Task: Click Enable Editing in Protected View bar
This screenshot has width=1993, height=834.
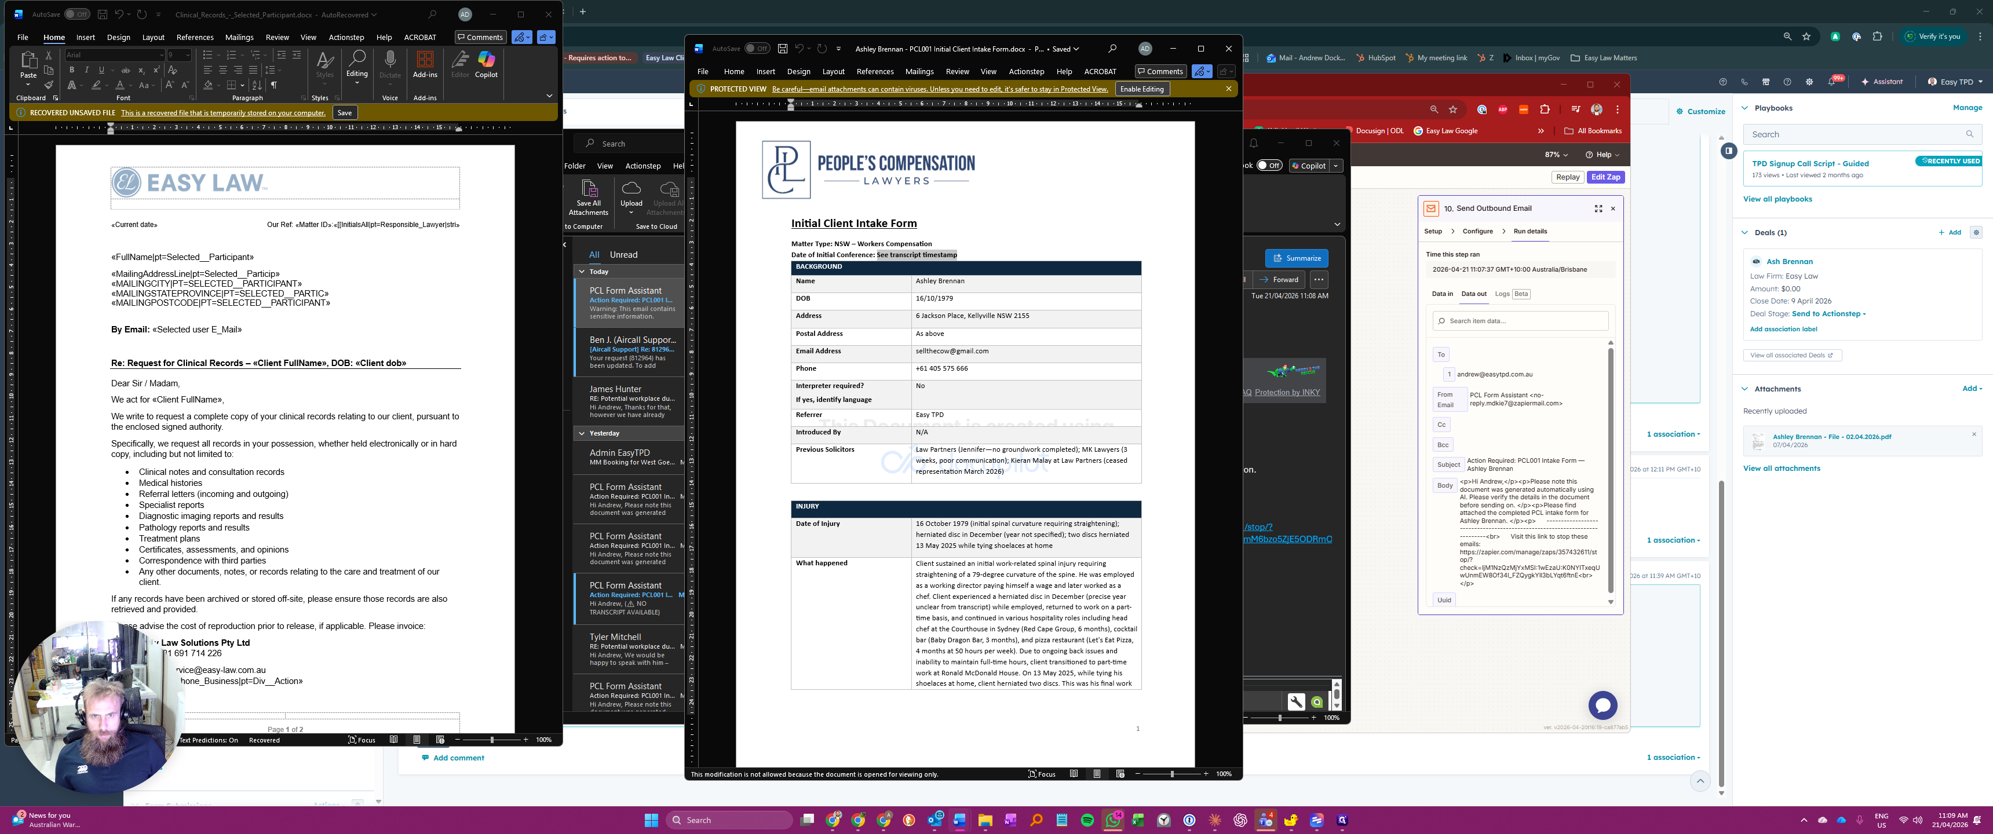Action: click(1141, 89)
